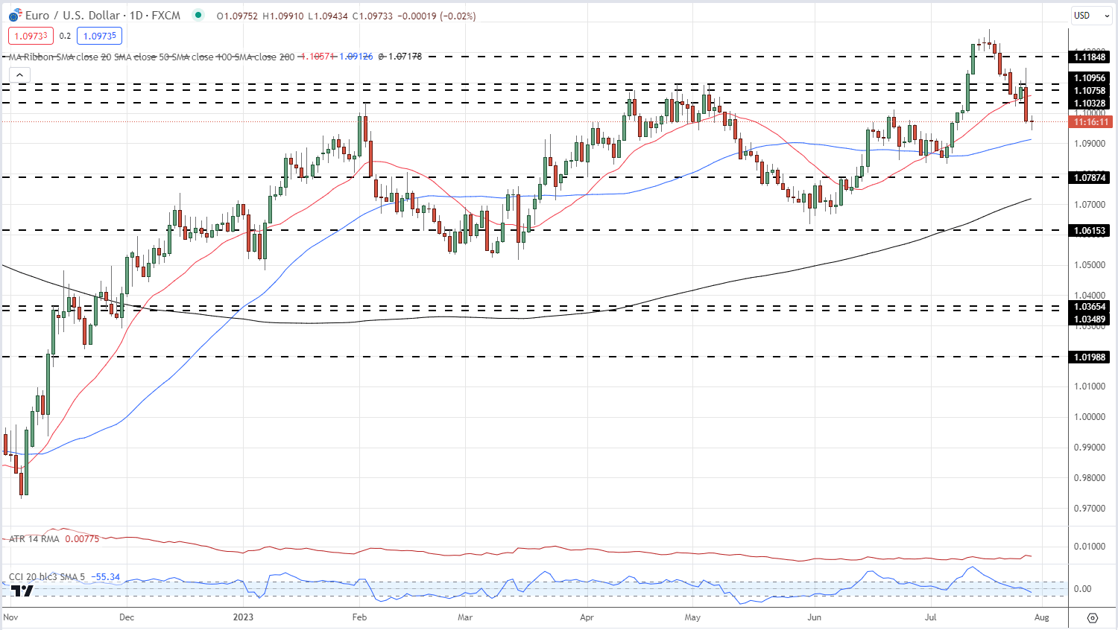Click the Apr label on time axis
Image resolution: width=1118 pixels, height=630 pixels.
(x=587, y=617)
